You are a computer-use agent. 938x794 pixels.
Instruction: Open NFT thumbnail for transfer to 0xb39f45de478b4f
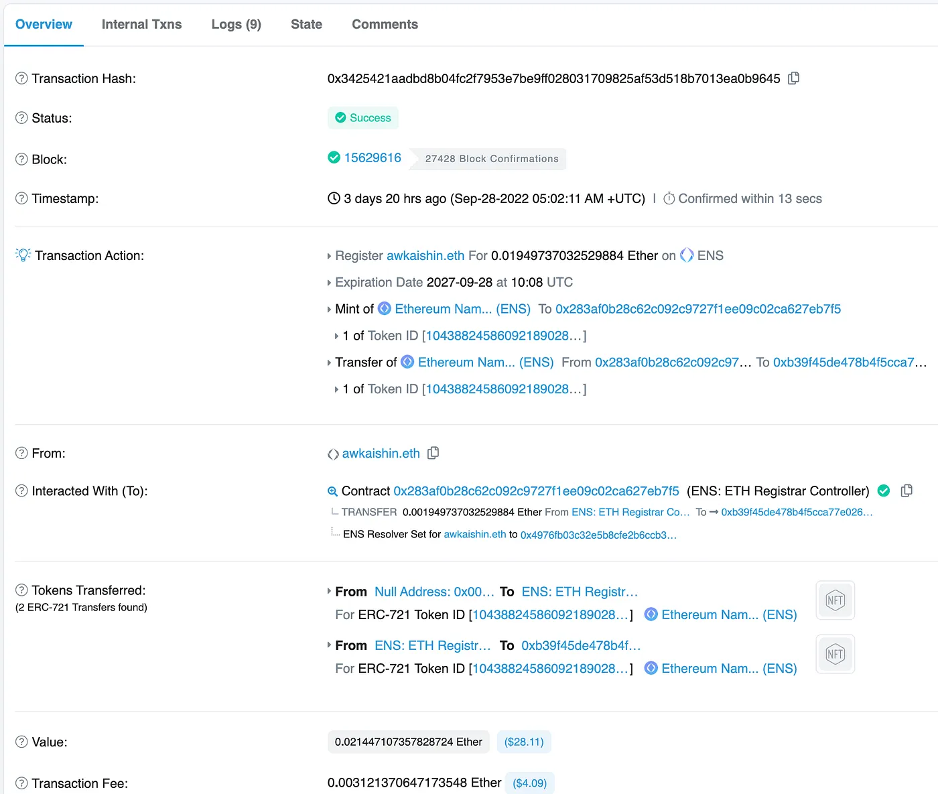pos(835,654)
